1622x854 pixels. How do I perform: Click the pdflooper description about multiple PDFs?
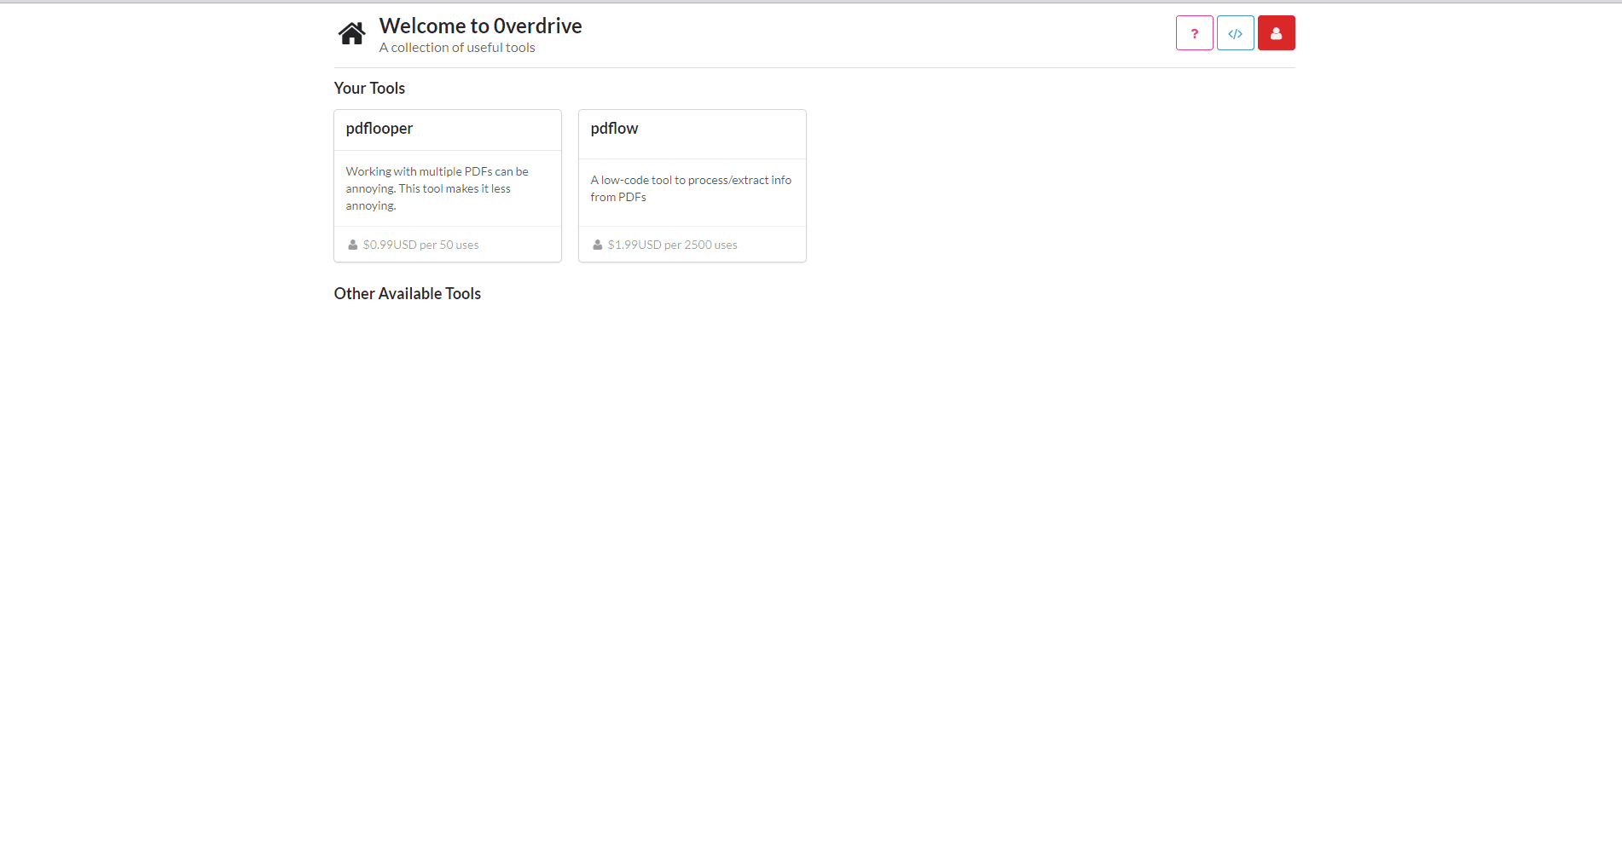click(437, 188)
